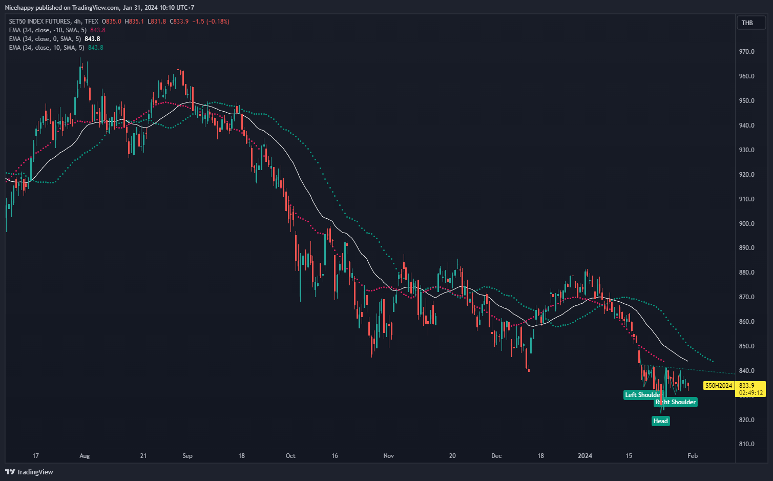Click the O835.0 open price value

point(112,22)
